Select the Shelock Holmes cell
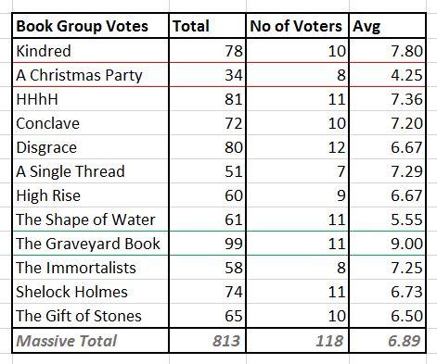Screen dimensions: 437x364 click(91, 292)
